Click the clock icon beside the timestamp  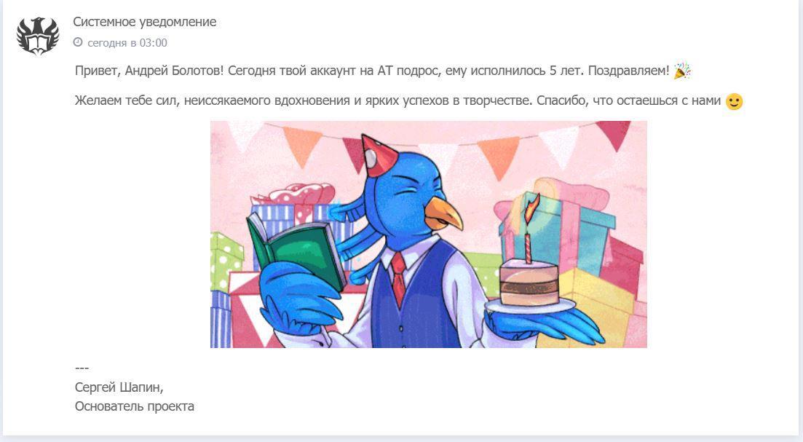[x=78, y=42]
